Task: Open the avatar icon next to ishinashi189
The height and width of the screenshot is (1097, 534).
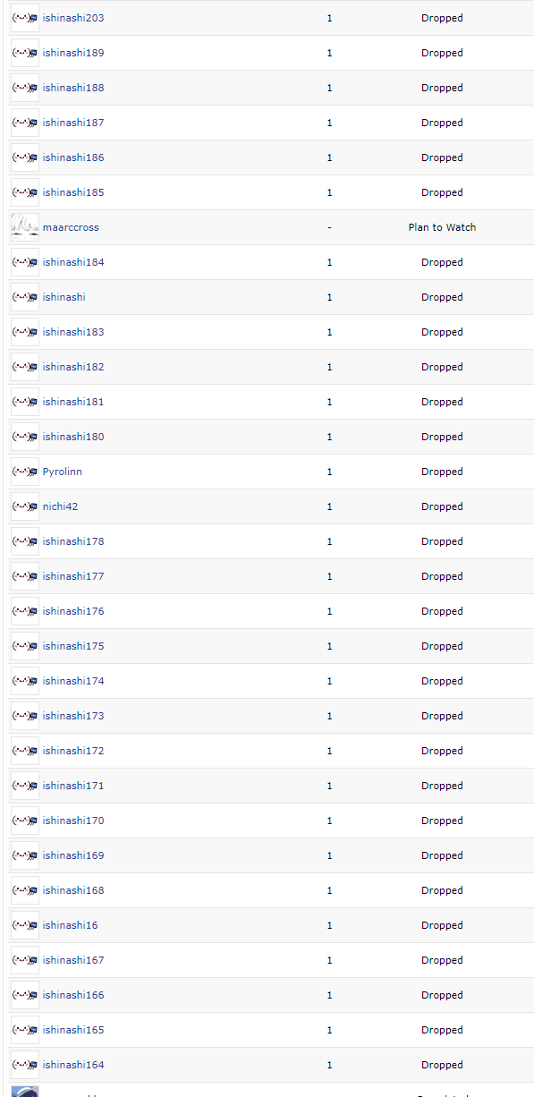Action: [25, 53]
